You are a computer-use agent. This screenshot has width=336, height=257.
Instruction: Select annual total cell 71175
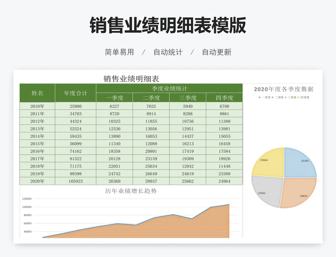pos(76,166)
